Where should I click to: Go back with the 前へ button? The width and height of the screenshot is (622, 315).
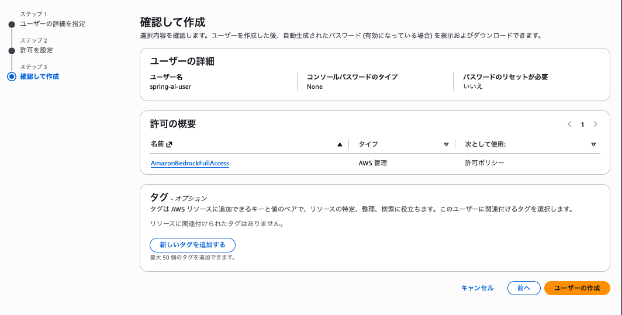tap(524, 288)
